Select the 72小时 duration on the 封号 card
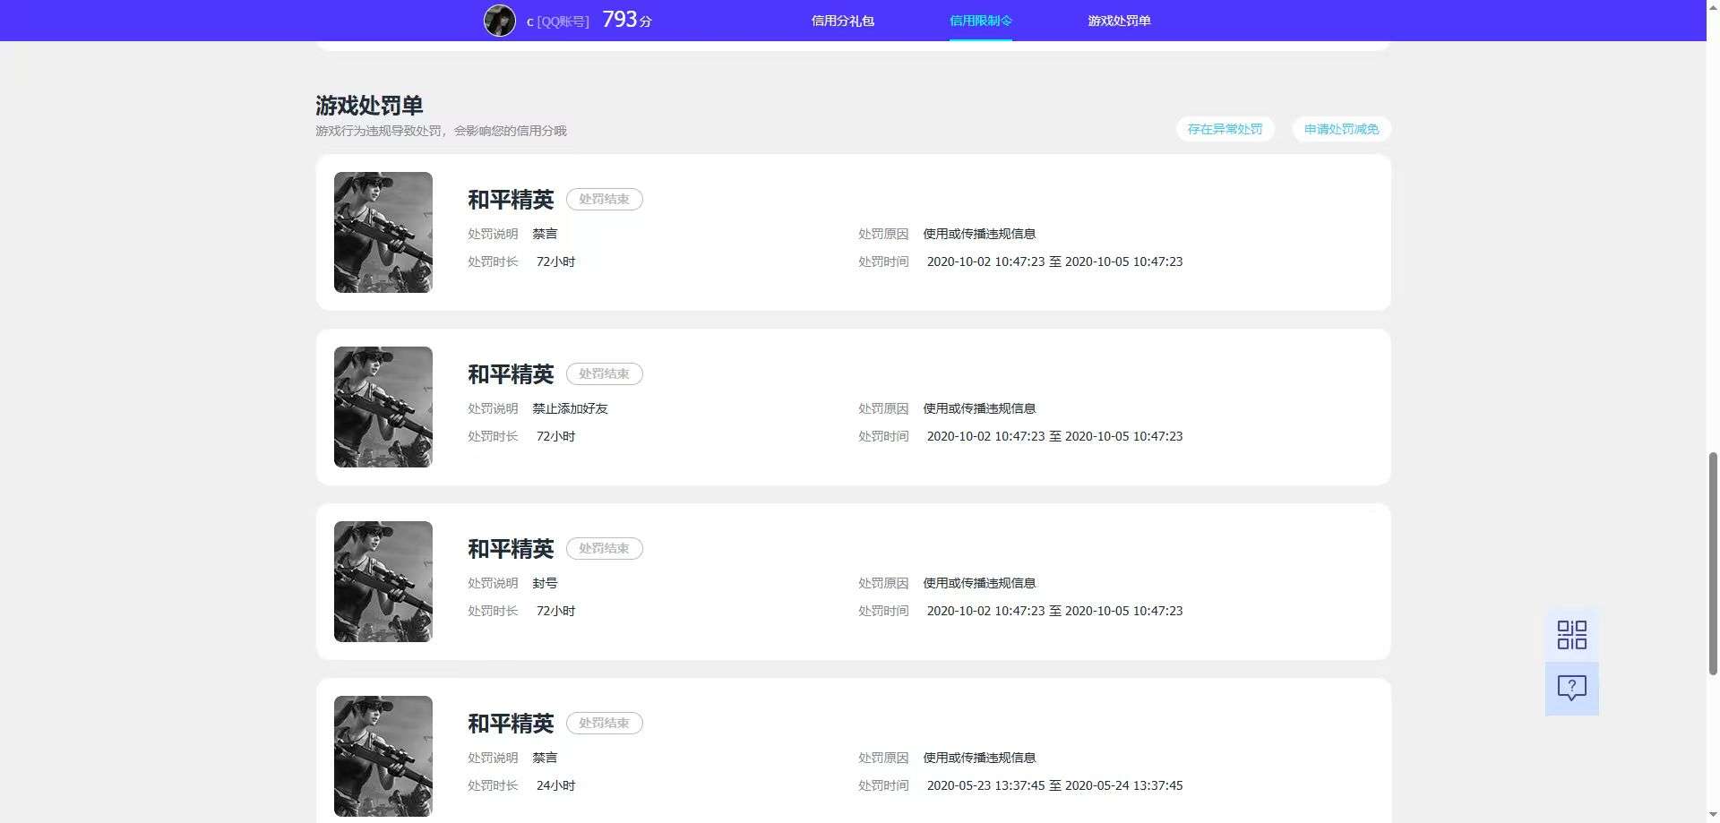Screen dimensions: 1720x823 pyautogui.click(x=555, y=611)
